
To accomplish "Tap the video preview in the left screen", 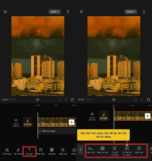I will point(38,56).
